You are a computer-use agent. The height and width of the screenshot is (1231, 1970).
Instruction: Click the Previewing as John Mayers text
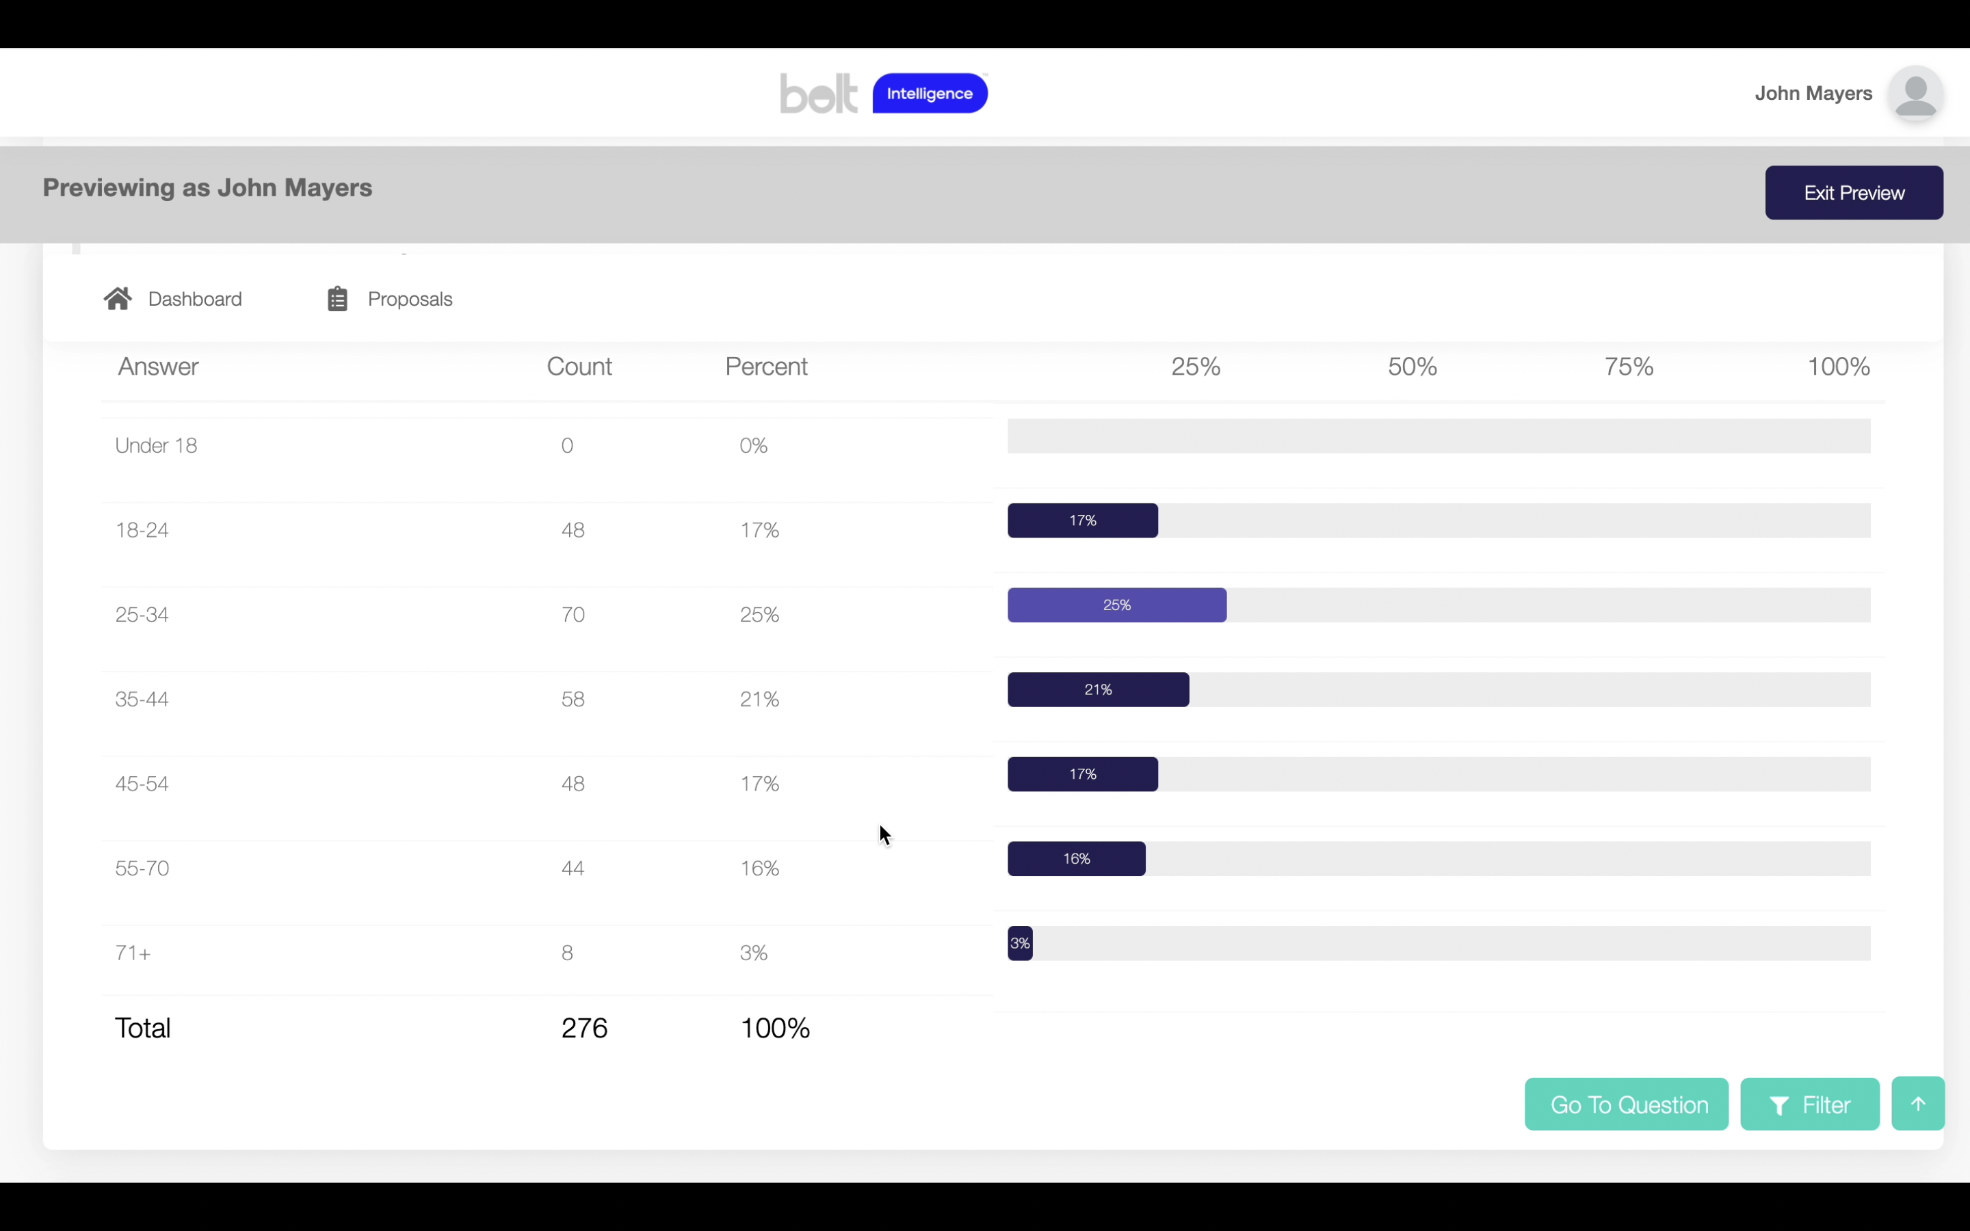coord(207,188)
